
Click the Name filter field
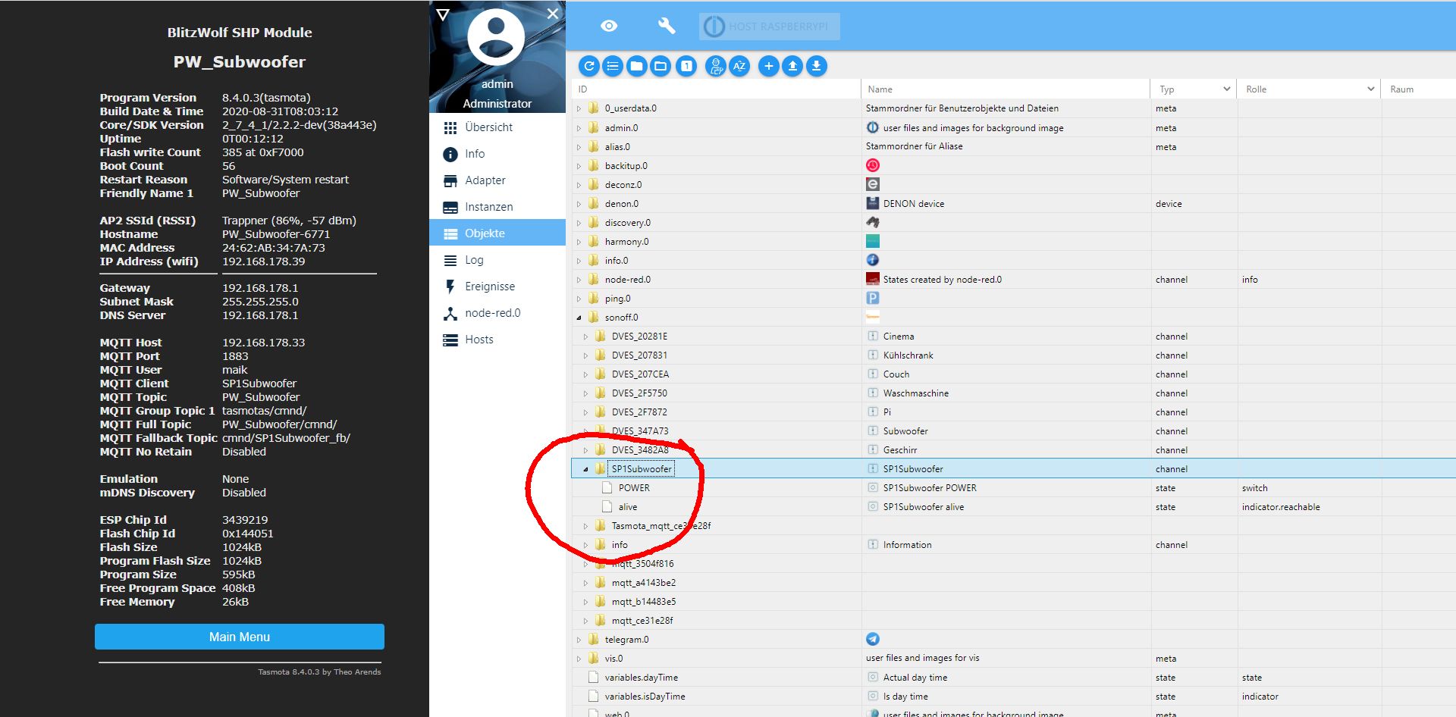tap(1006, 89)
